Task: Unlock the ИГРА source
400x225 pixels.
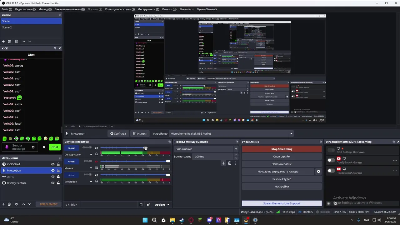Action: point(58,177)
